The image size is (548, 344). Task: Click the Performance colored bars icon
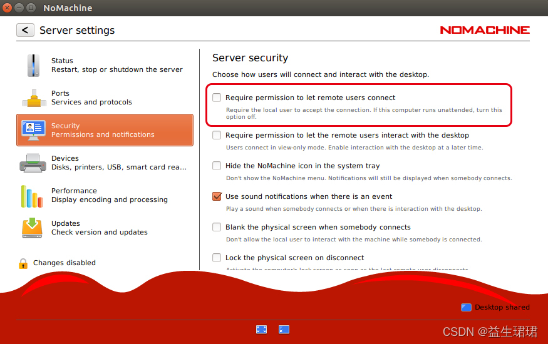point(32,196)
